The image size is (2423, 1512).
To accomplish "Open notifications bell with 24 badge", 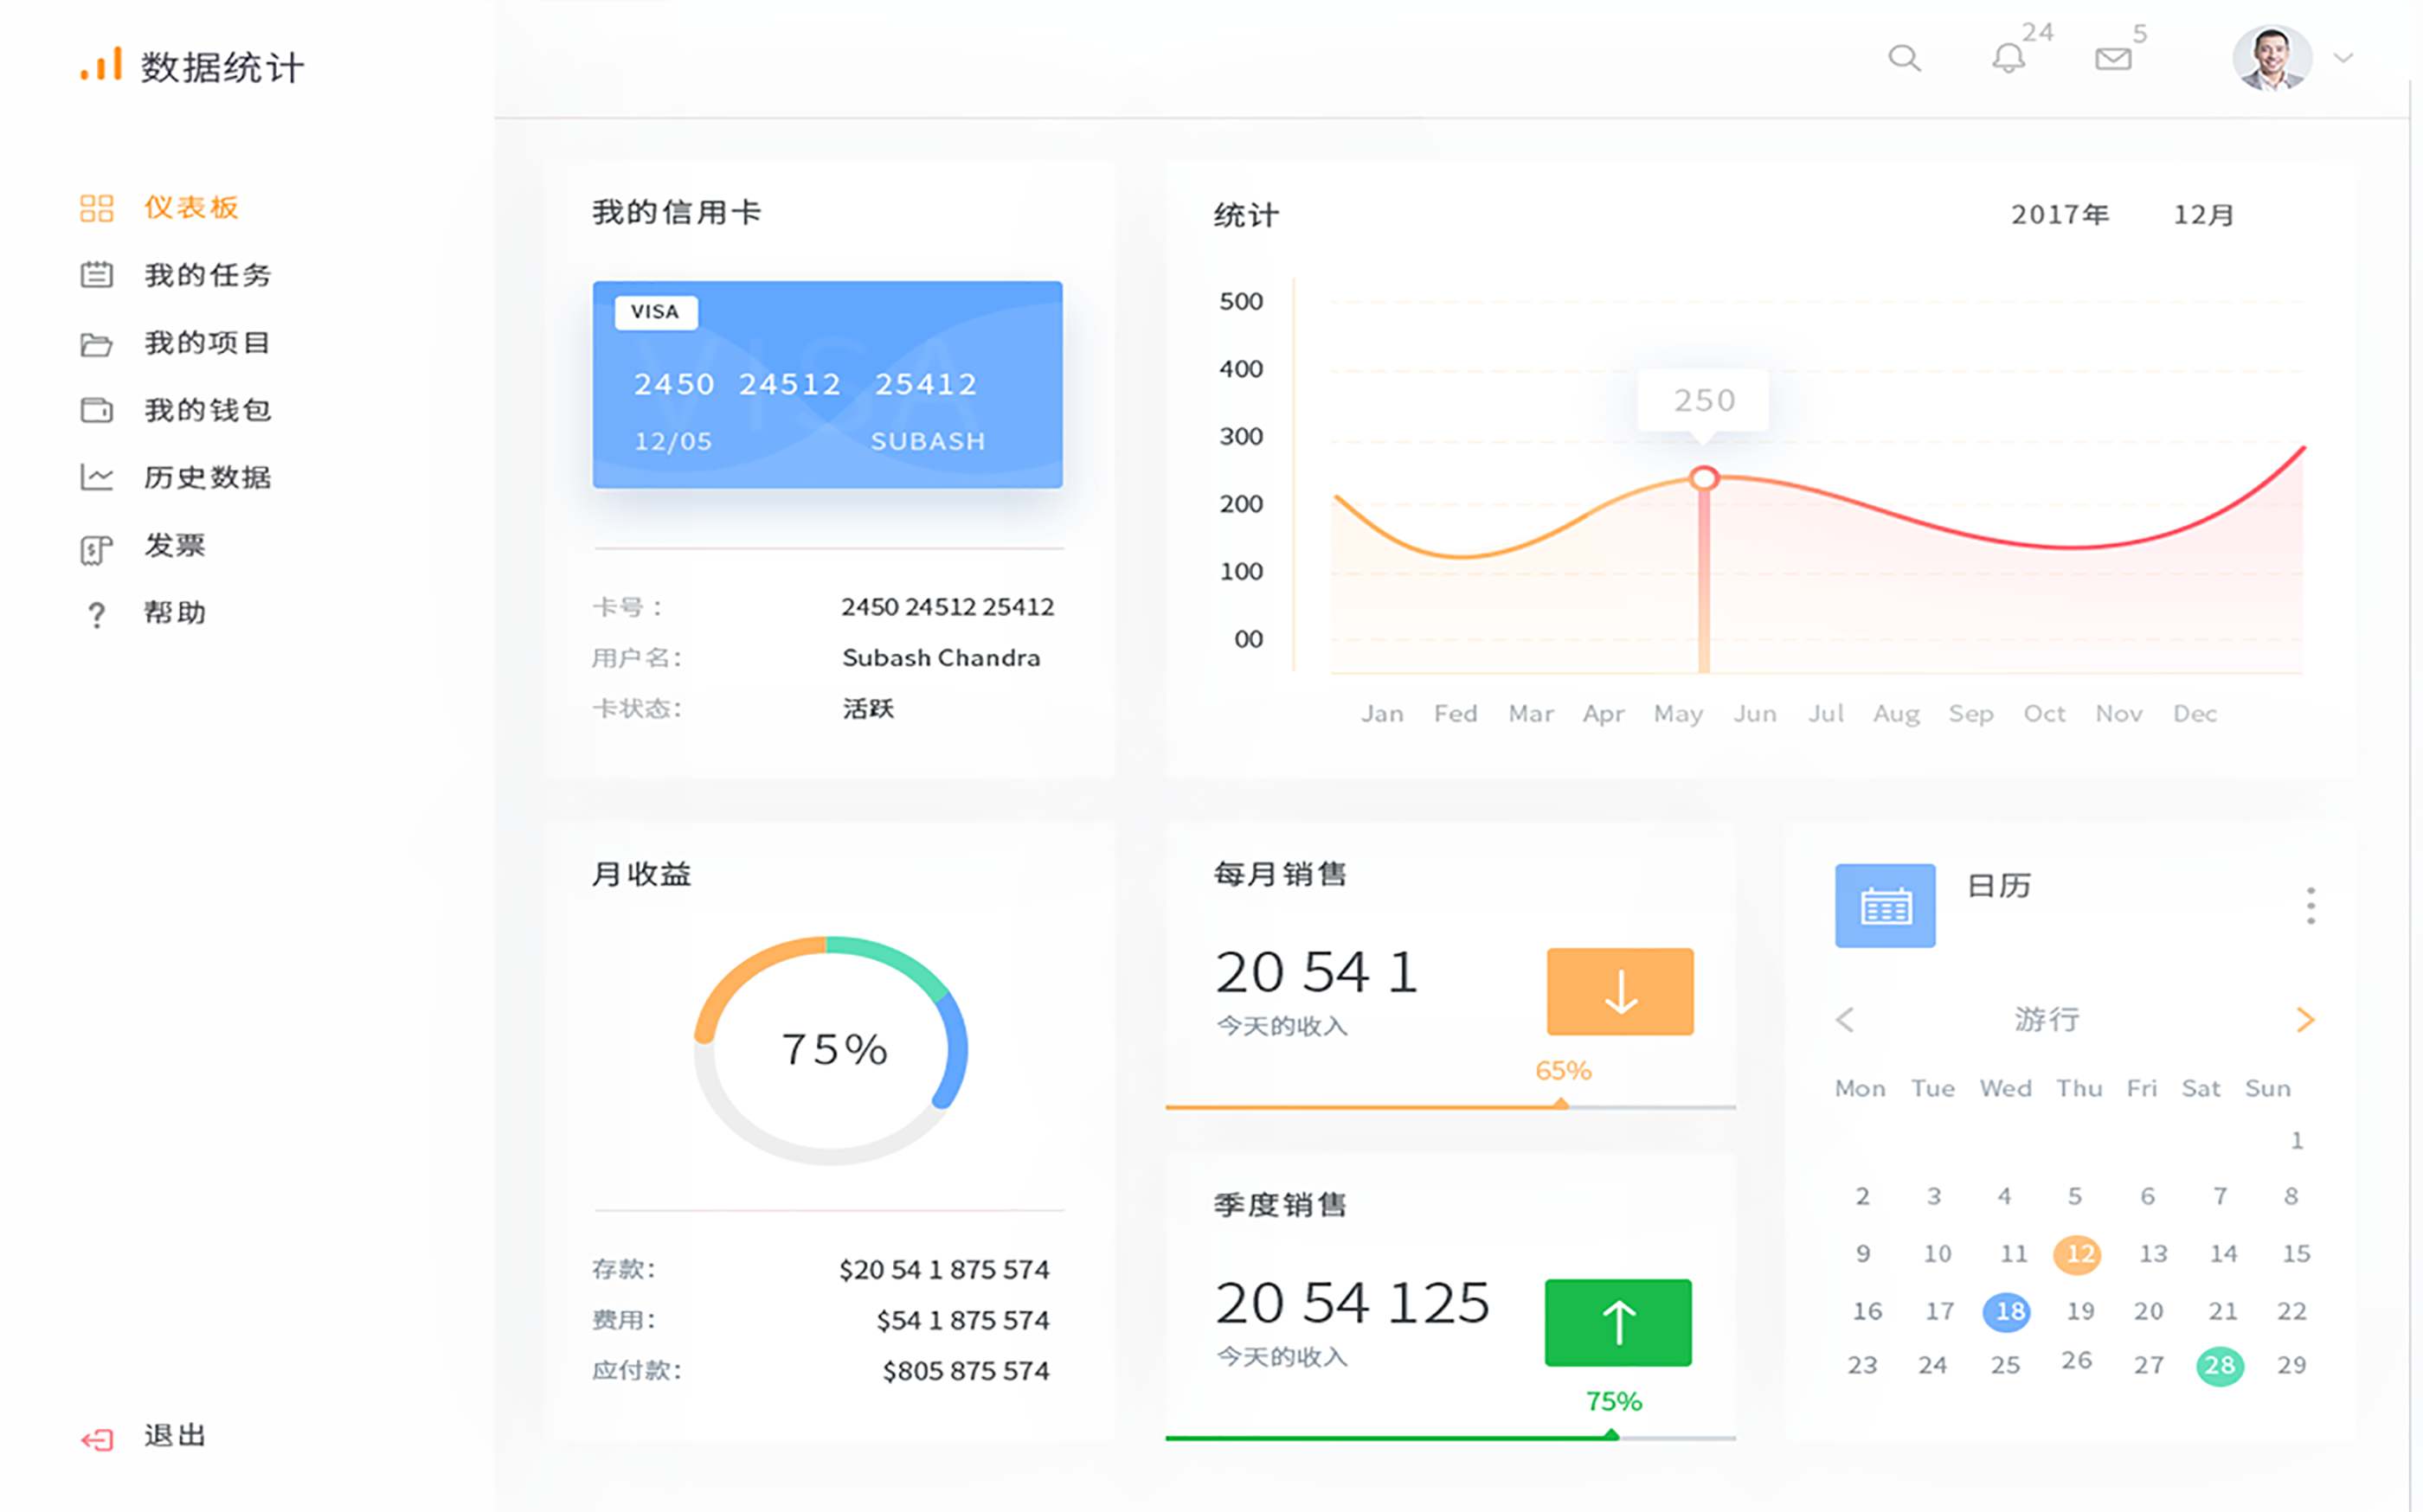I will tap(2008, 58).
